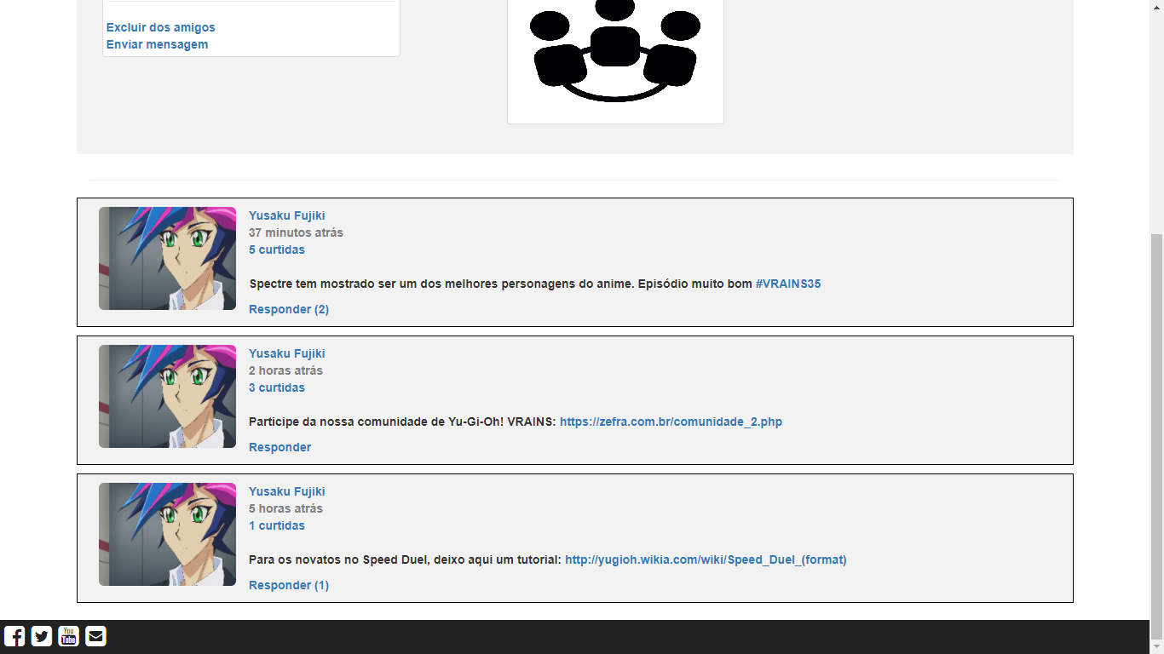Screen dimensions: 1164x654
Task: View '5 curtidas' on the Spectre post
Action: [276, 249]
